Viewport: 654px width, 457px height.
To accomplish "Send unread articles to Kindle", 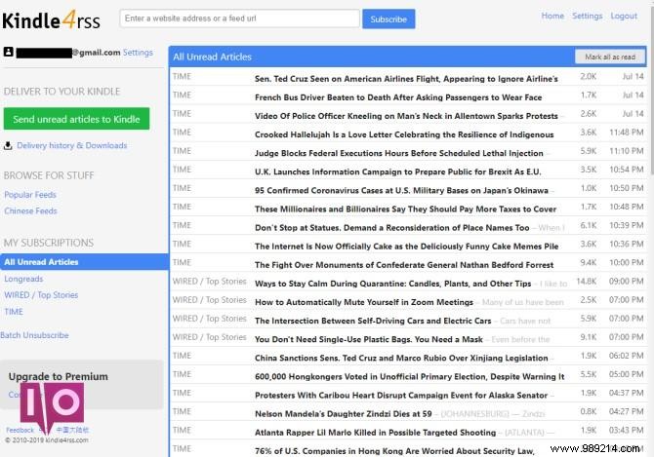I will click(76, 119).
